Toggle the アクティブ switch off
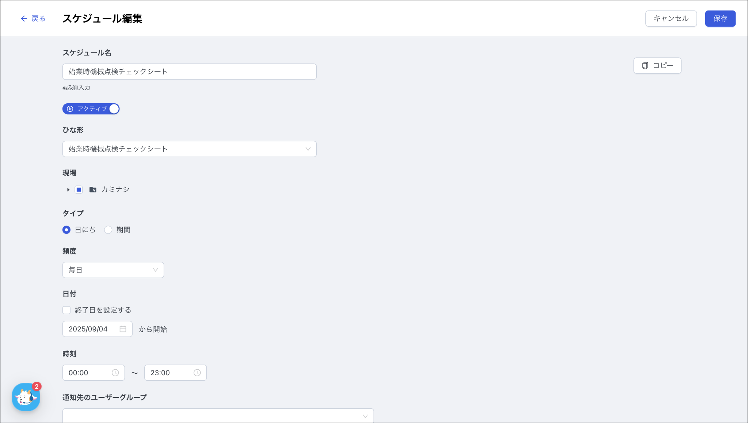The width and height of the screenshot is (748, 423). click(114, 109)
